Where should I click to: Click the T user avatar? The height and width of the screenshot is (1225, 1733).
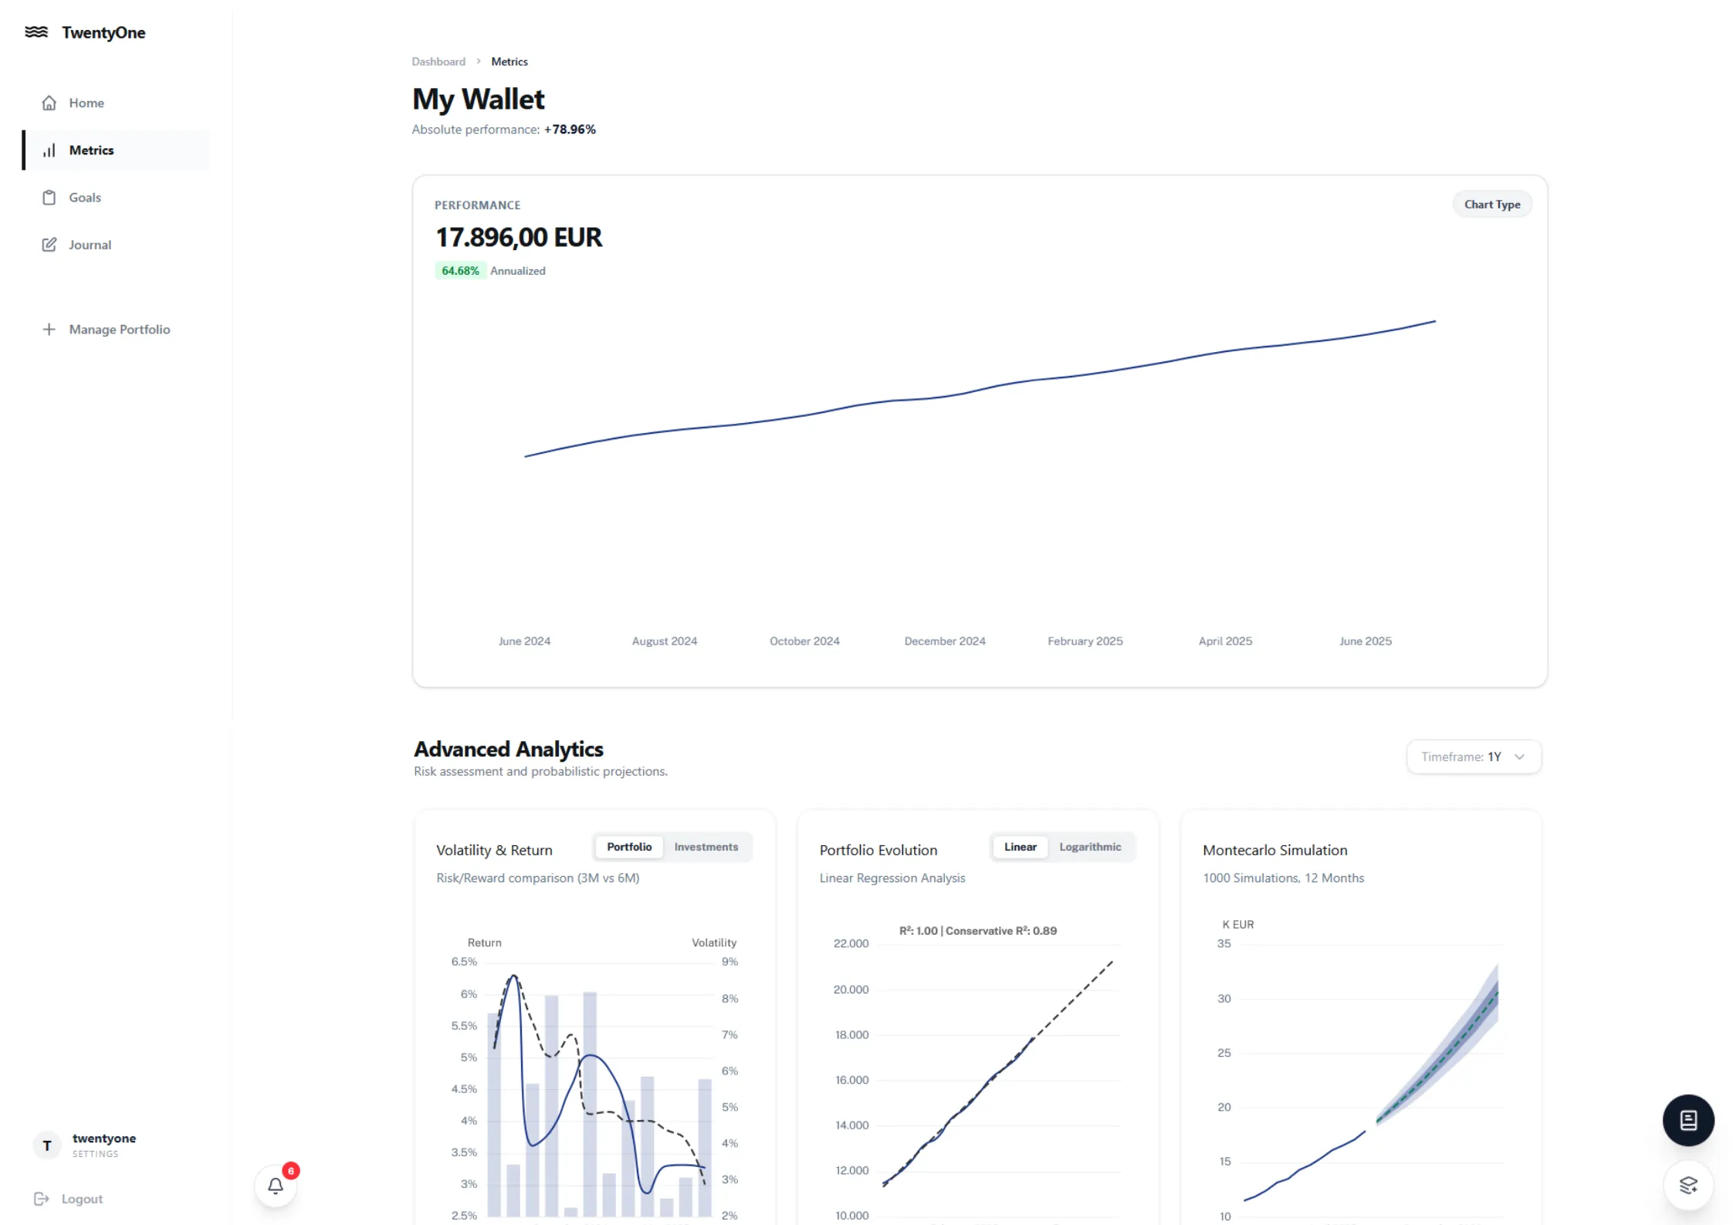46,1145
